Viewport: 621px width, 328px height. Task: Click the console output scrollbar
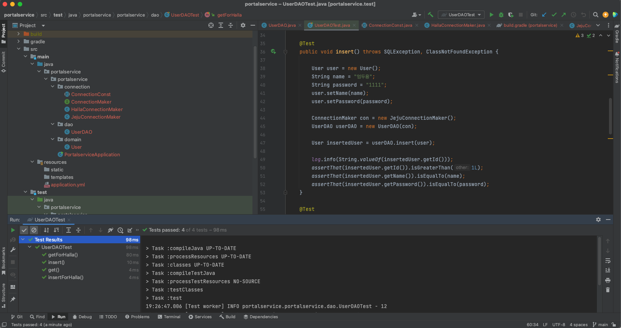(600, 261)
